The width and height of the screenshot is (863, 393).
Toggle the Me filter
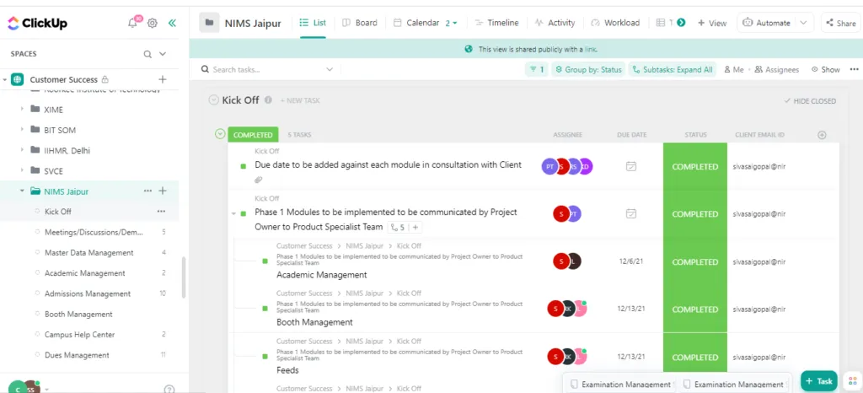734,69
